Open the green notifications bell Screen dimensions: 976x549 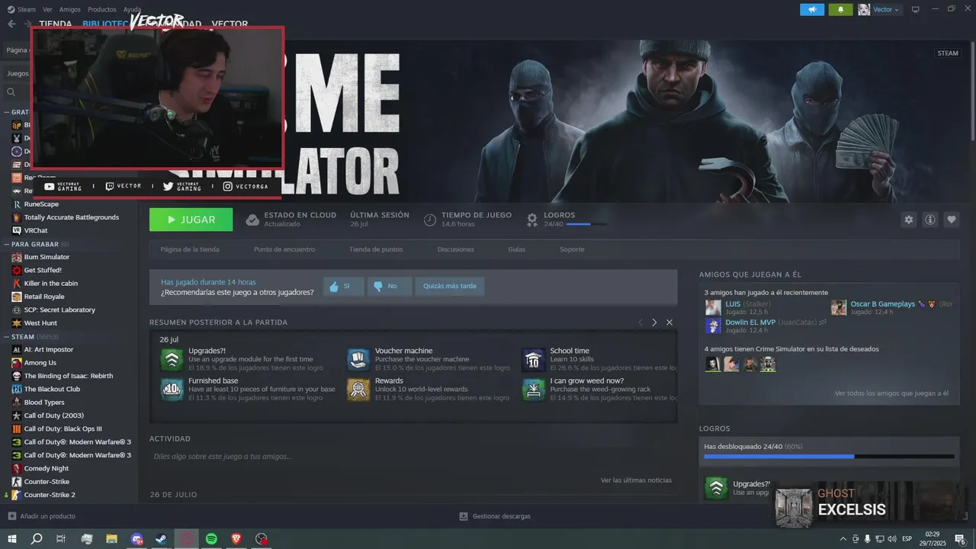click(x=841, y=9)
